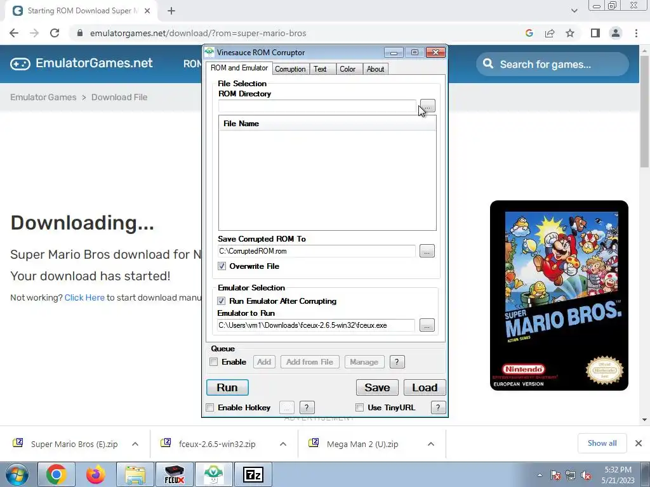This screenshot has height=487, width=650.
Task: Click the Chrome taskbar icon
Action: point(56,474)
